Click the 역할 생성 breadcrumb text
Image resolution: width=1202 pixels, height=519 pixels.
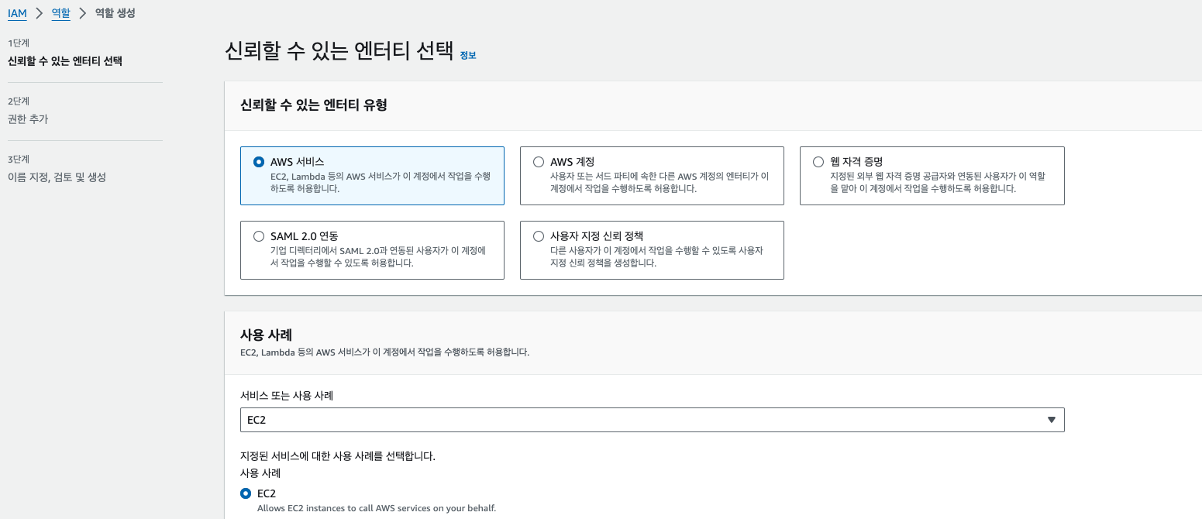click(115, 13)
